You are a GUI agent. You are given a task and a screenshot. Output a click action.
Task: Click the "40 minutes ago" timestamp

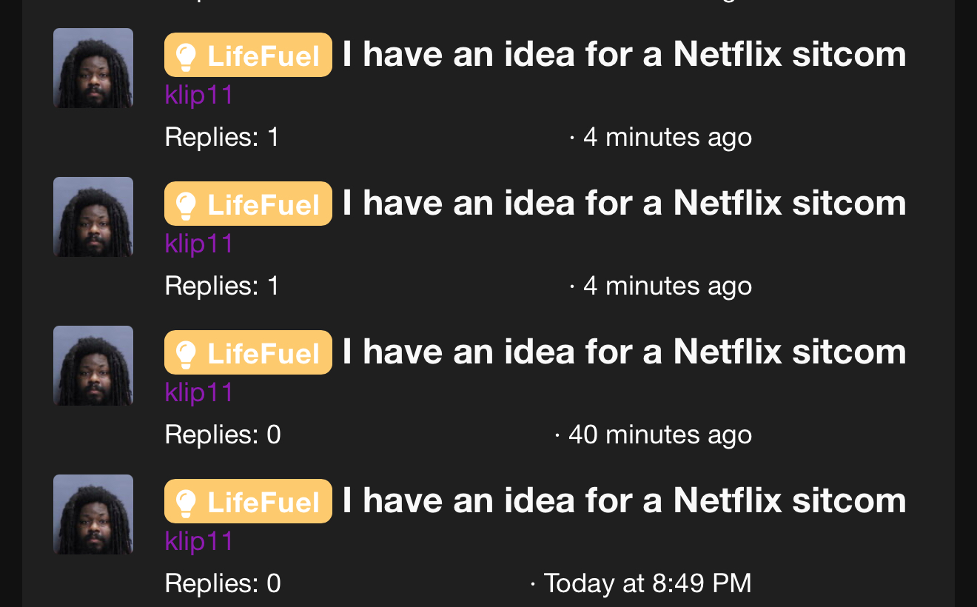[659, 435]
